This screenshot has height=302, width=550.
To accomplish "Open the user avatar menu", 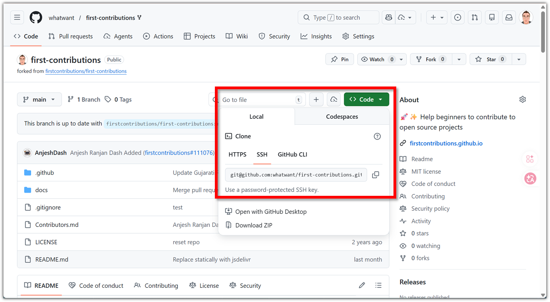I will click(526, 17).
